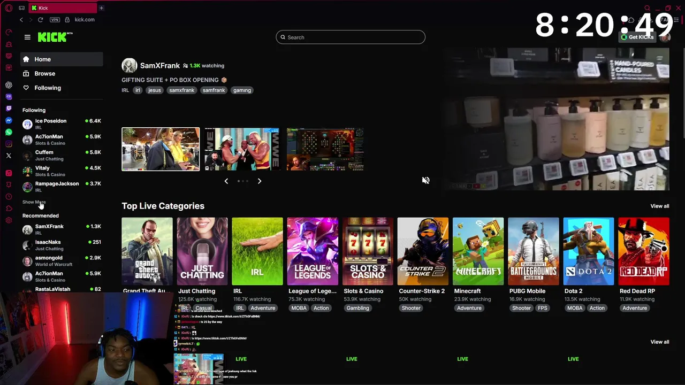Open Facebook Messenger in the browser sidebar
The height and width of the screenshot is (385, 685).
tap(9, 120)
